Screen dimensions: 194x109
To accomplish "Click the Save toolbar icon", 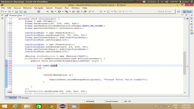I will point(17,12).
